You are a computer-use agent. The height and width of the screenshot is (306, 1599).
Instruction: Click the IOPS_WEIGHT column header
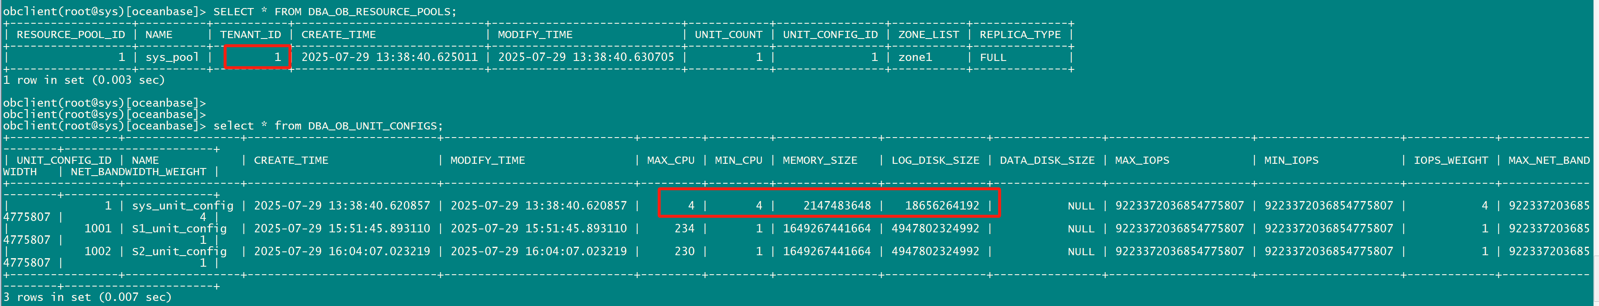[x=1451, y=160]
